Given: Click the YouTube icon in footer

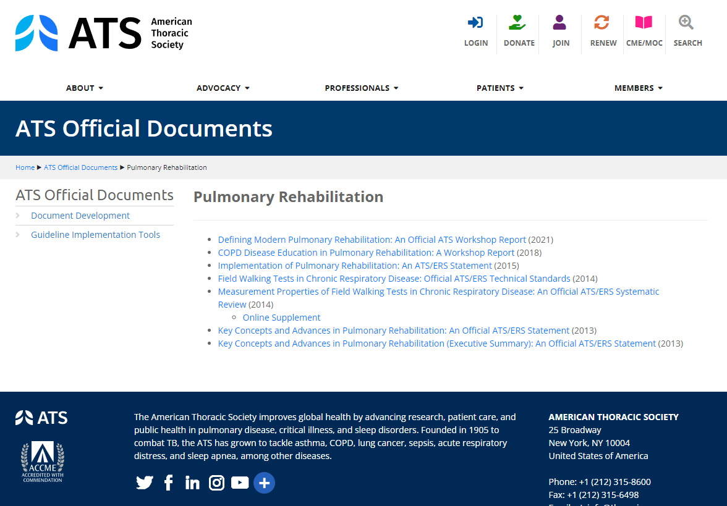Looking at the screenshot, I should [x=240, y=483].
